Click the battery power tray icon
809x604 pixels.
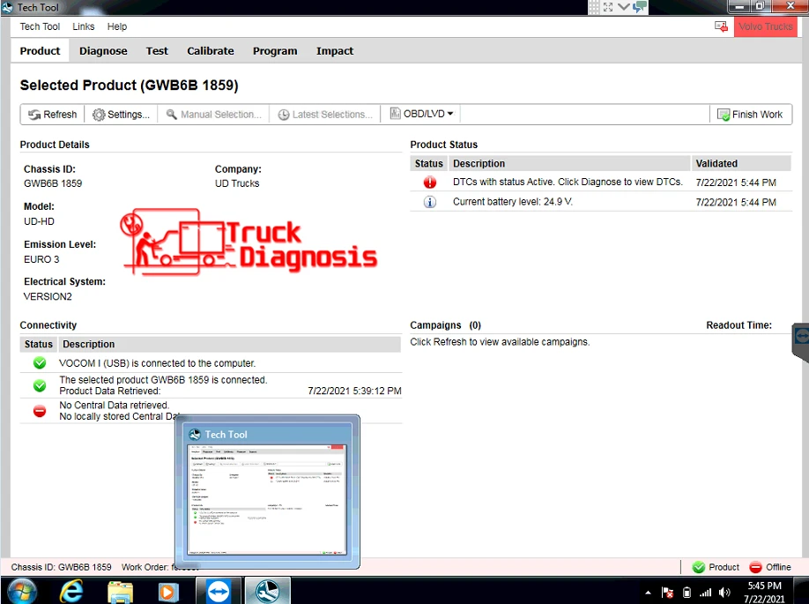click(x=687, y=593)
